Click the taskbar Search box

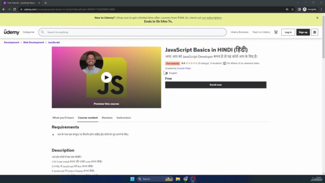tap(155, 179)
